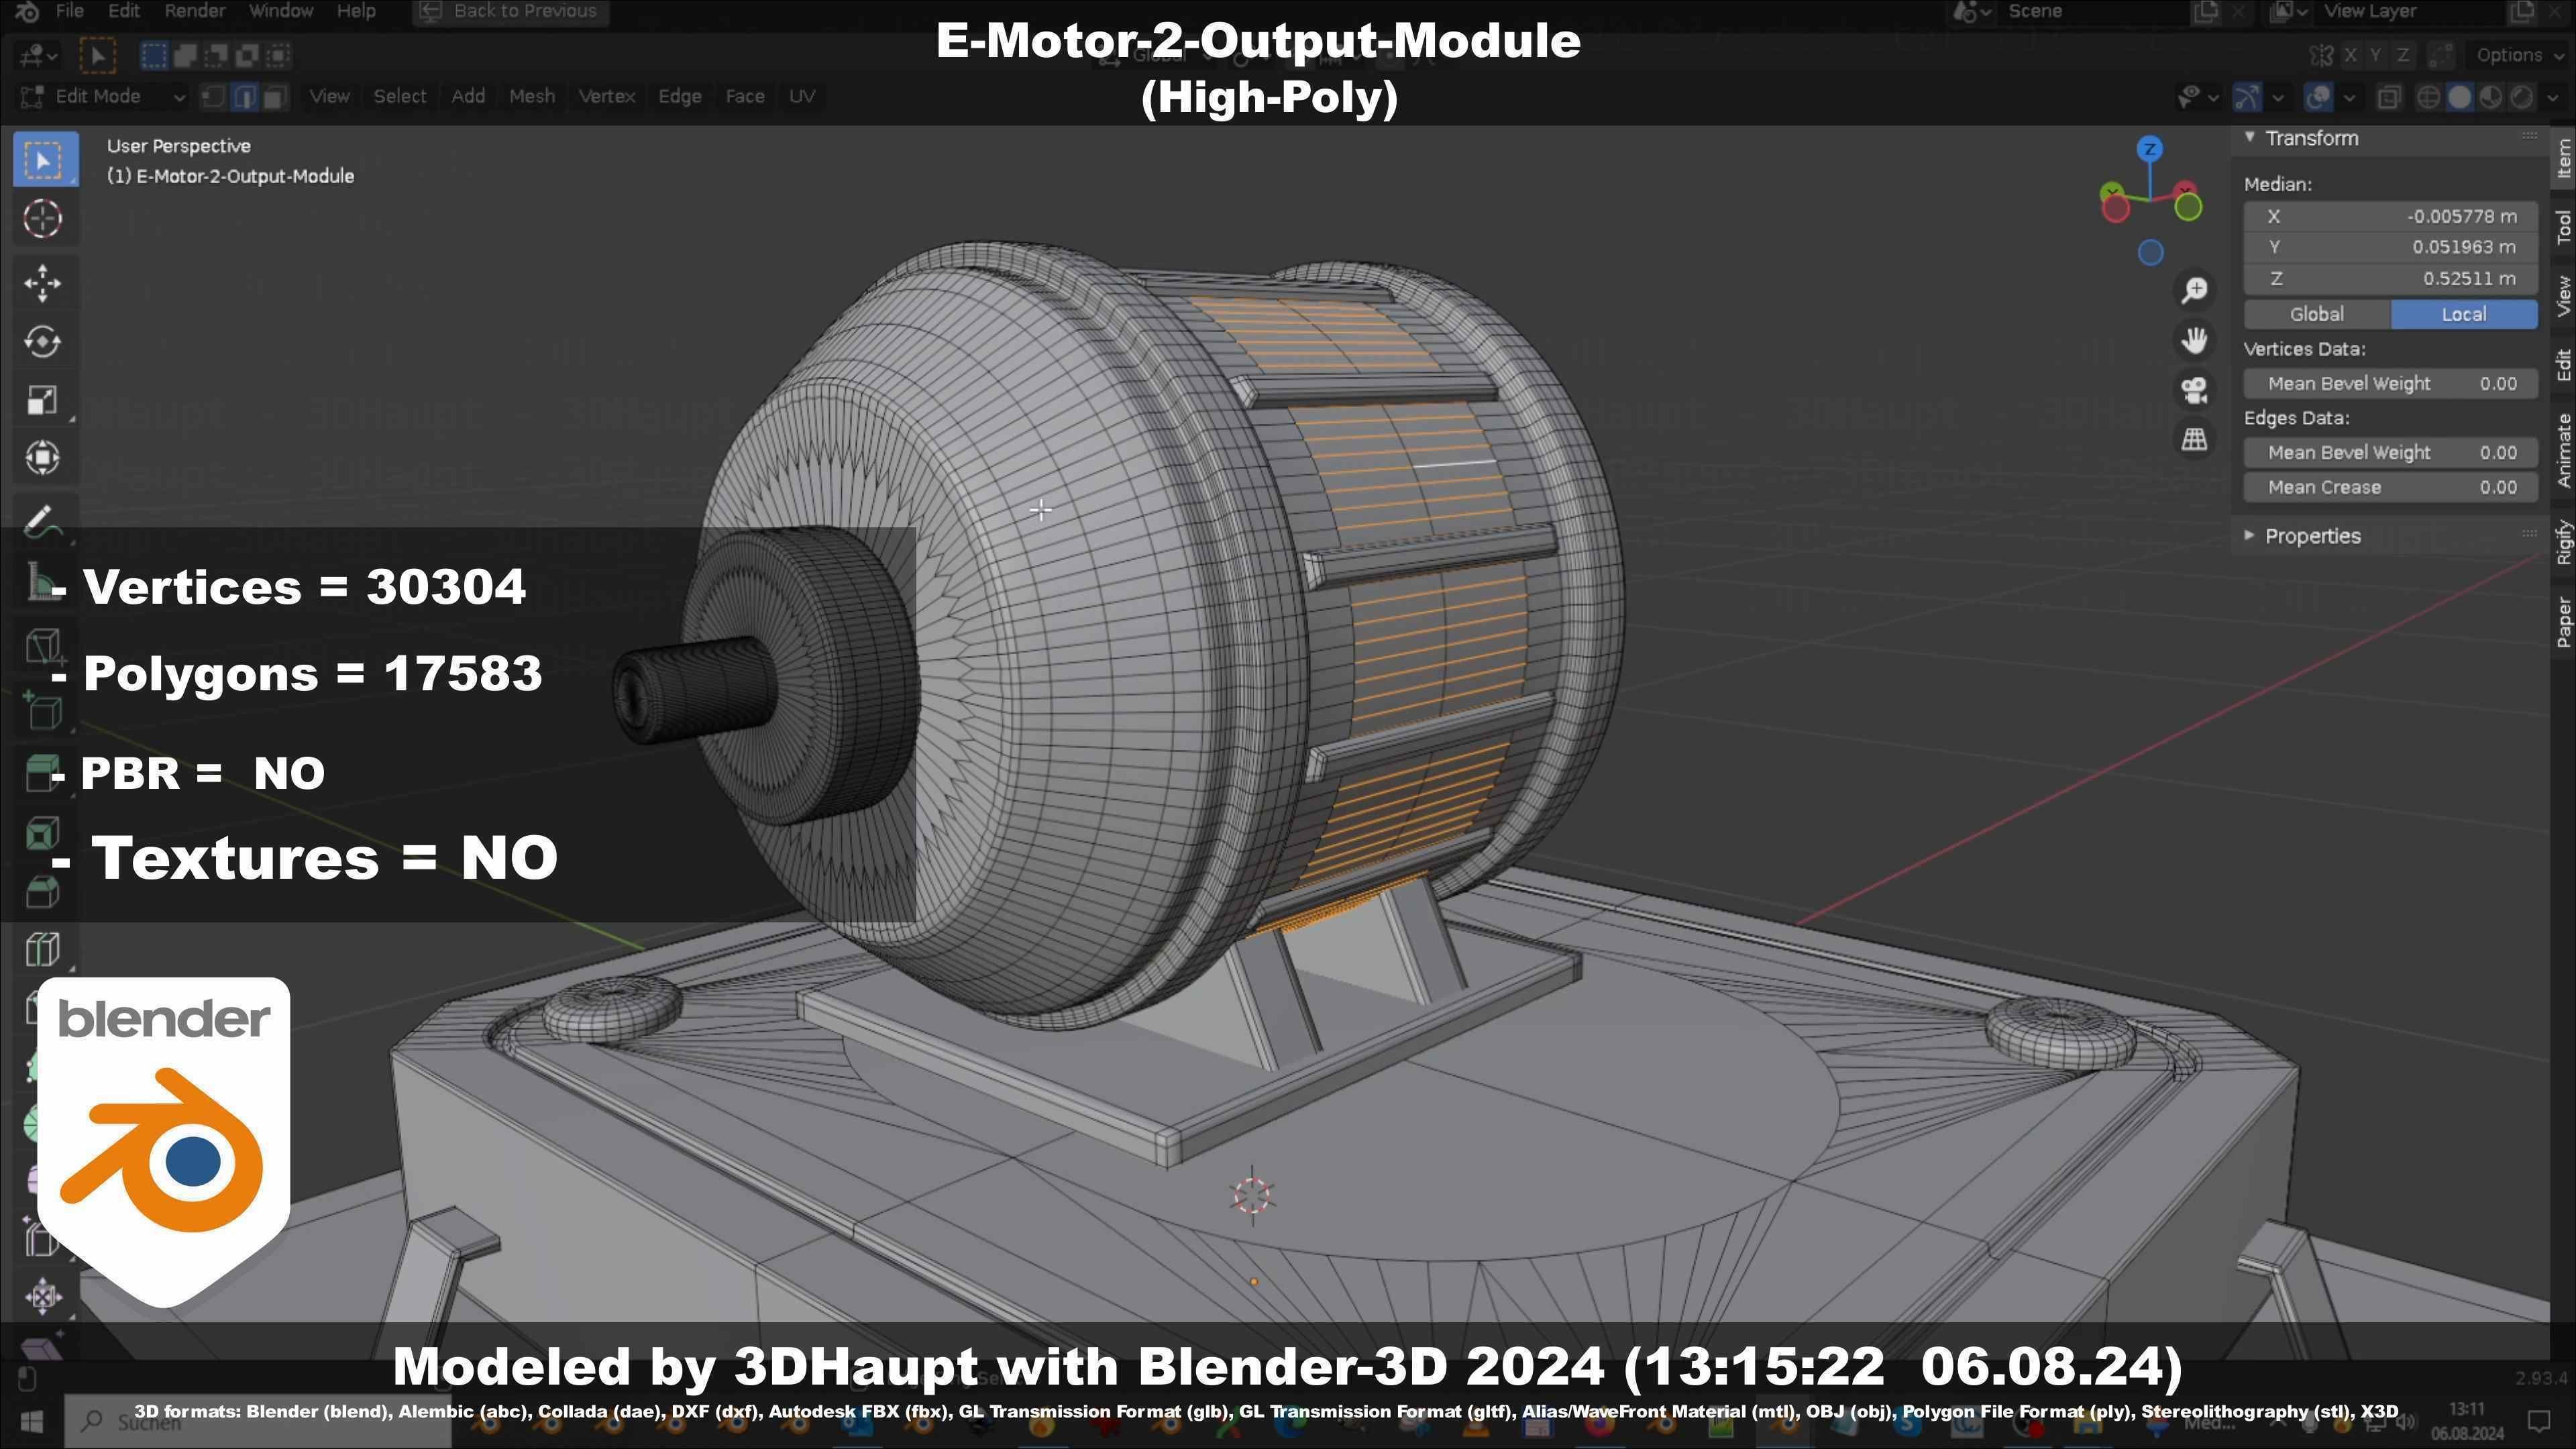Screen dimensions: 2576x1449
Task: Switch to material preview shading
Action: coord(2491,97)
